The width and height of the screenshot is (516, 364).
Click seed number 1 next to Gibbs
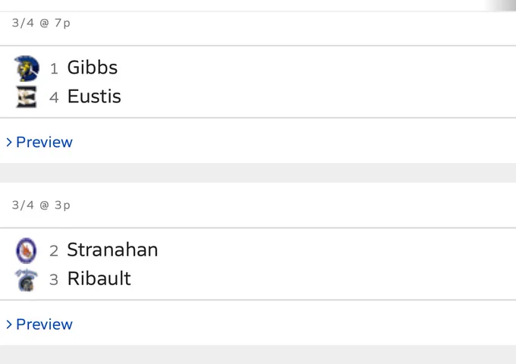pos(54,69)
